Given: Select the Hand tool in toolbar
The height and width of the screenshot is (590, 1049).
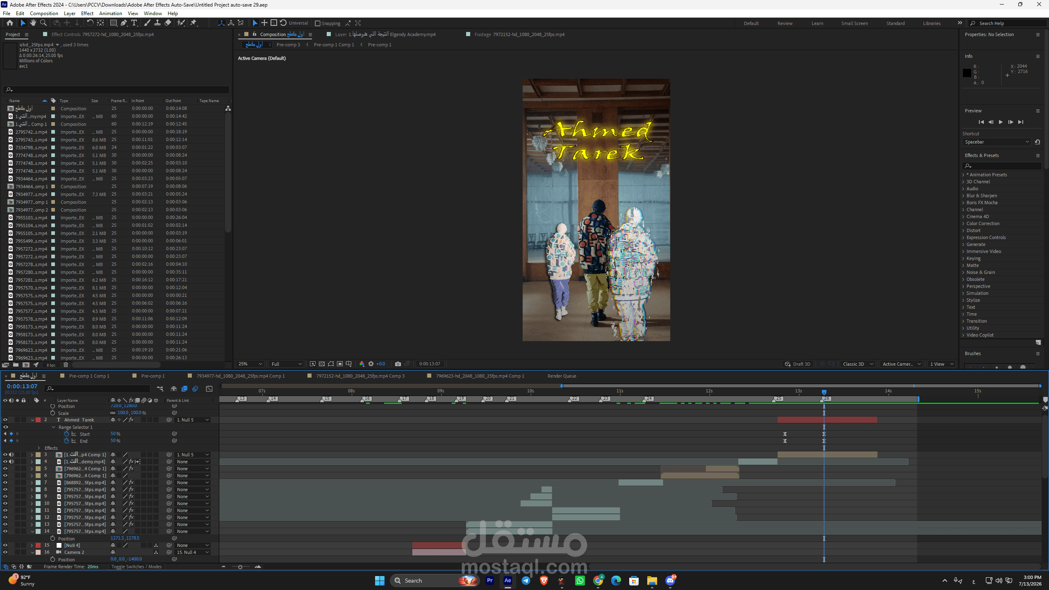Looking at the screenshot, I should pos(33,23).
